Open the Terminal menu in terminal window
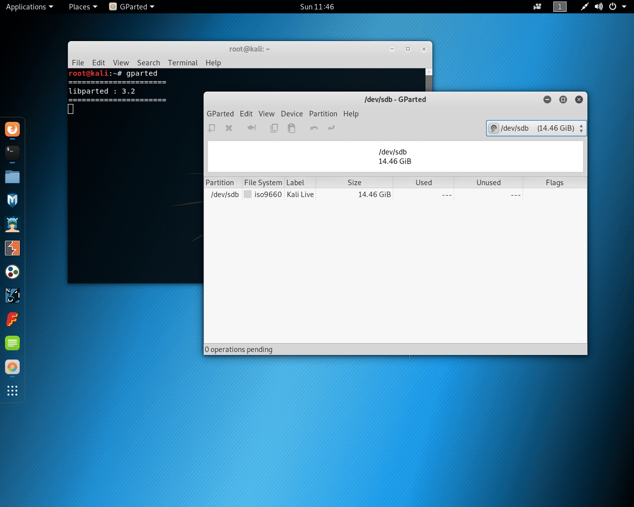 click(x=182, y=63)
